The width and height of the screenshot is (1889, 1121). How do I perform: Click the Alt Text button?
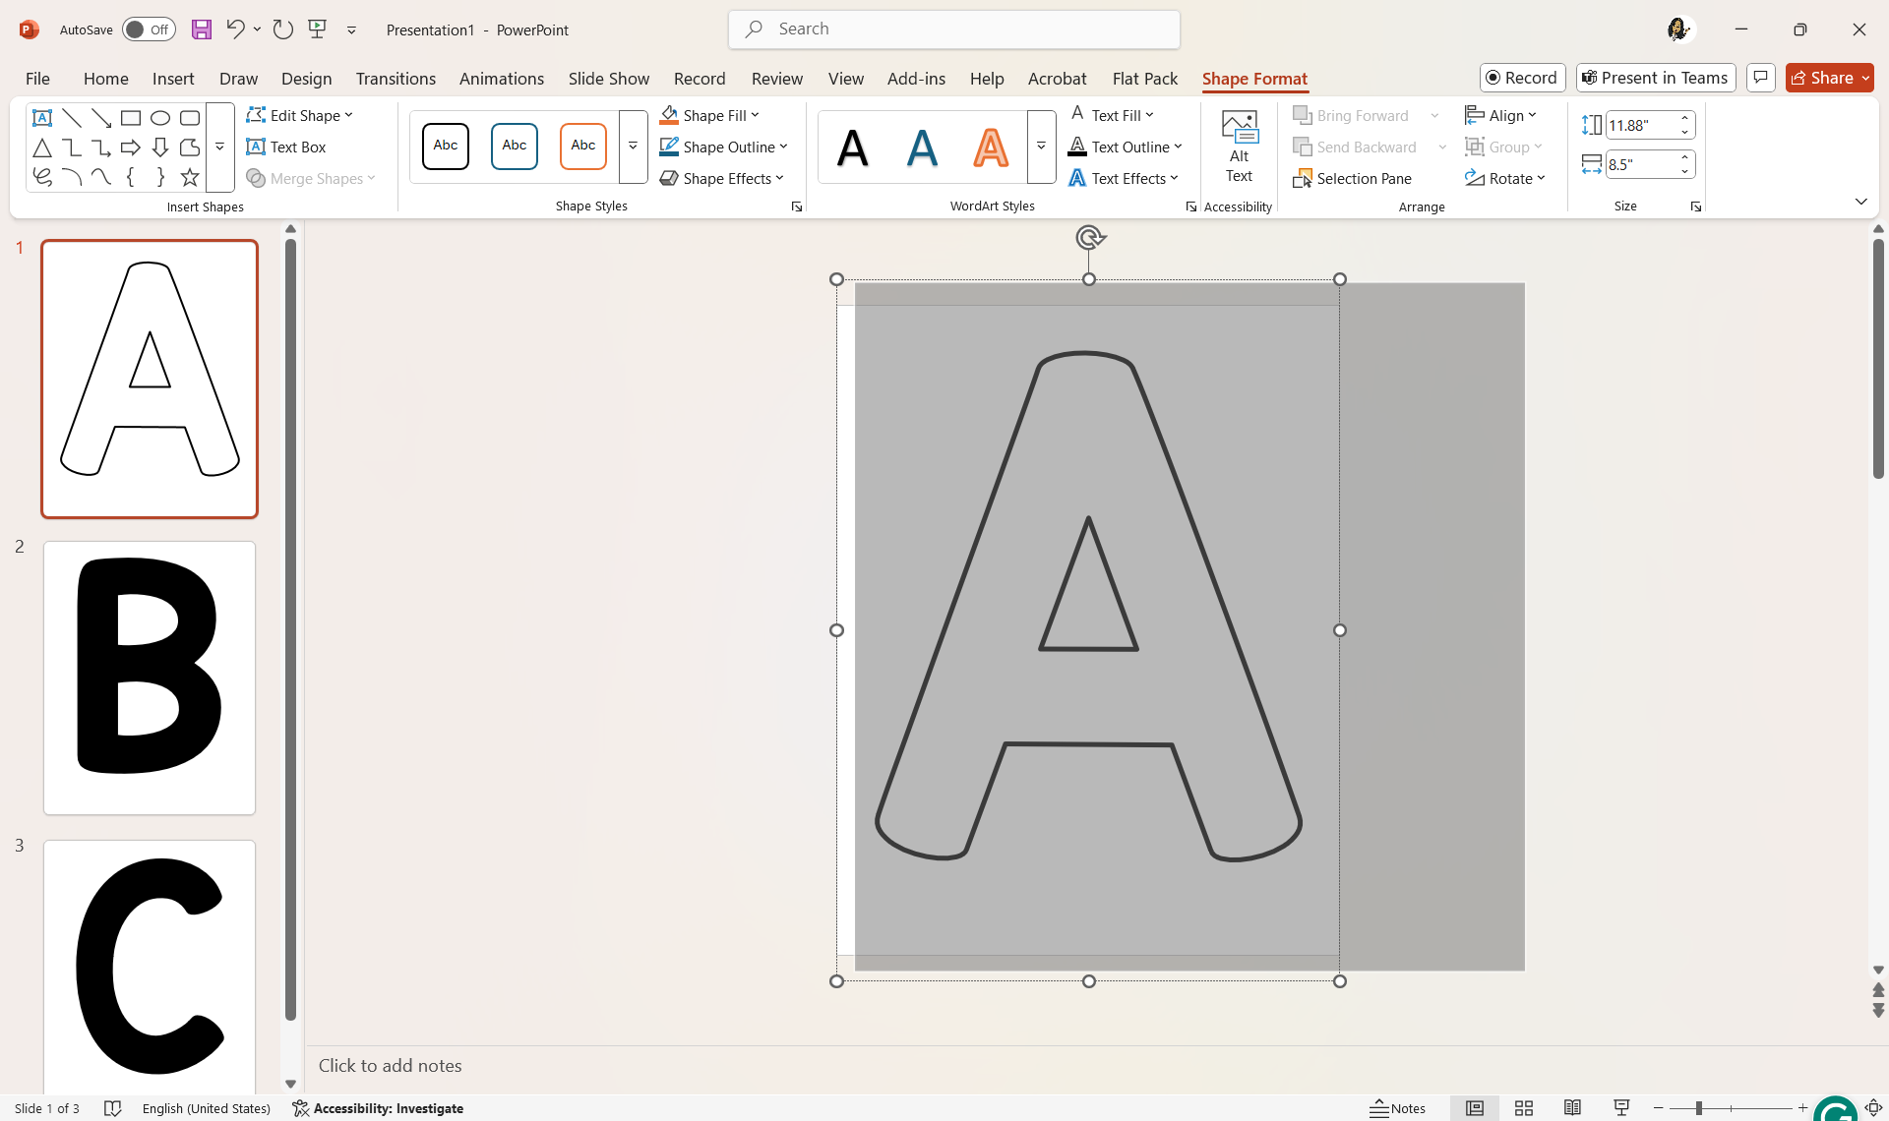1239,146
